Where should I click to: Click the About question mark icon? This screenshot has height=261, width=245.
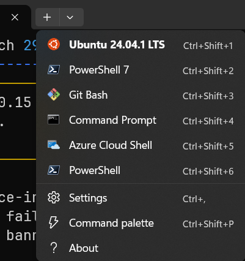tap(54, 248)
